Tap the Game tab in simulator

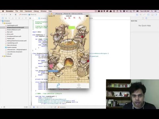[58, 86]
